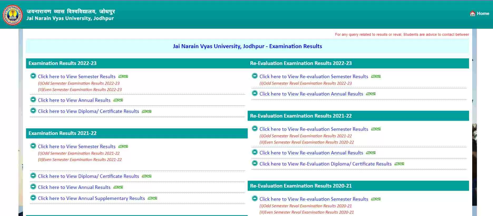Image resolution: width=493 pixels, height=216 pixels.
Task: Click arrow icon beside 2022-23 Re-evaluation Annual Results
Action: (x=255, y=93)
